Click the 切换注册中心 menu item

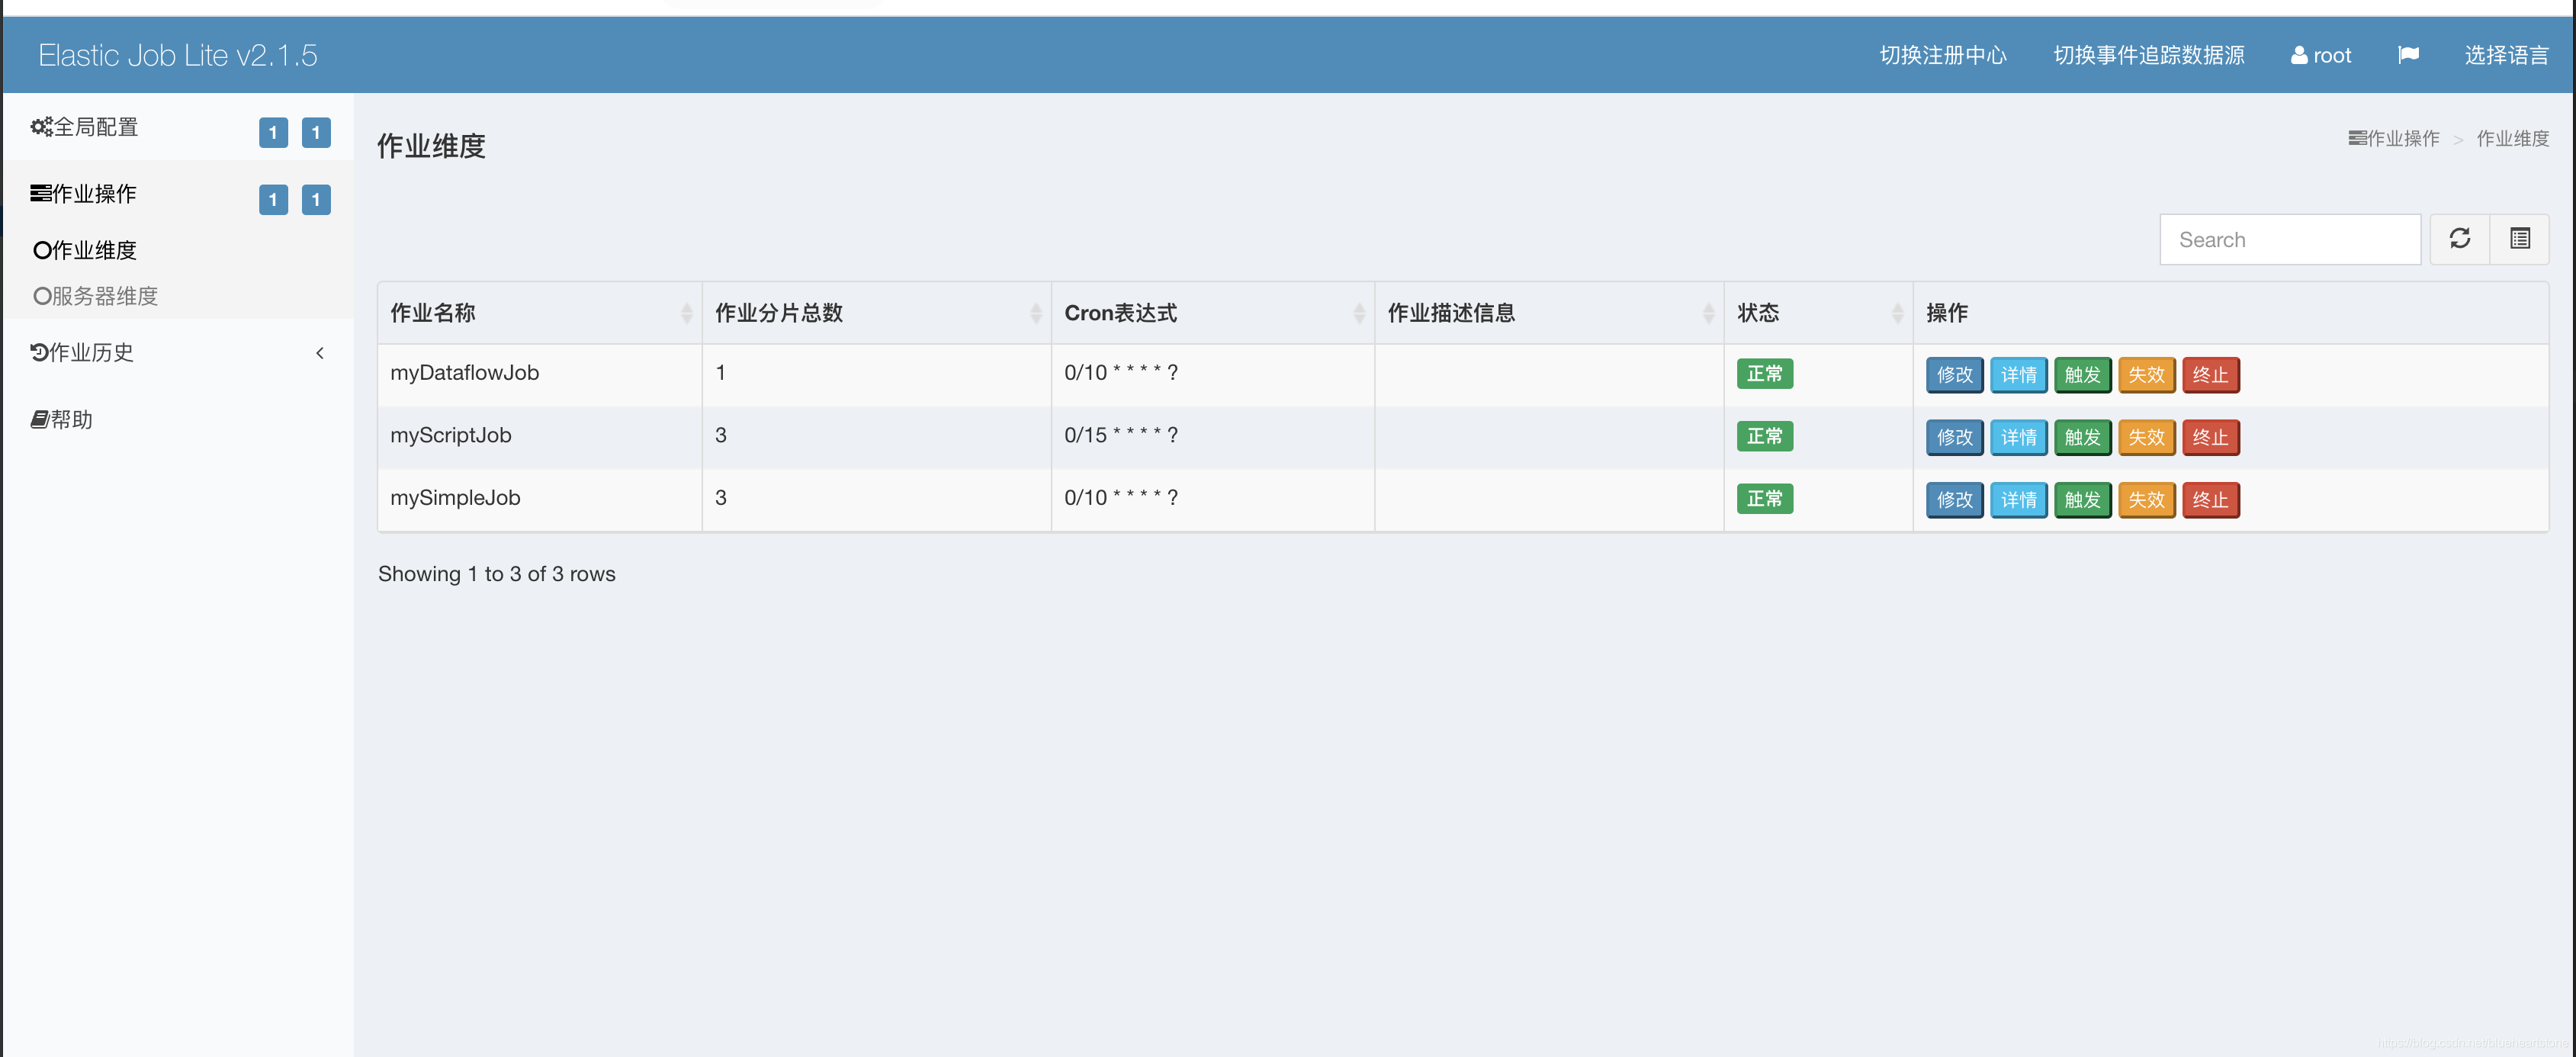click(1938, 54)
